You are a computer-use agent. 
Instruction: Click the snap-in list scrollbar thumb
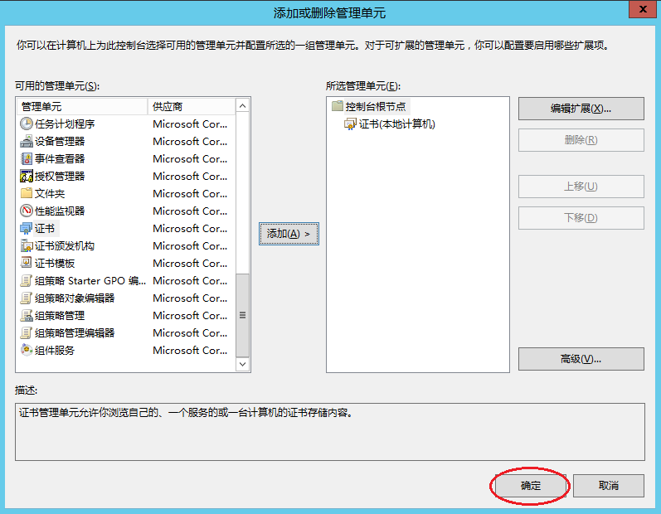click(242, 315)
